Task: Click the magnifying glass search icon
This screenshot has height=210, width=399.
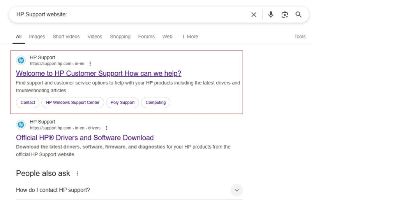Action: pyautogui.click(x=298, y=14)
